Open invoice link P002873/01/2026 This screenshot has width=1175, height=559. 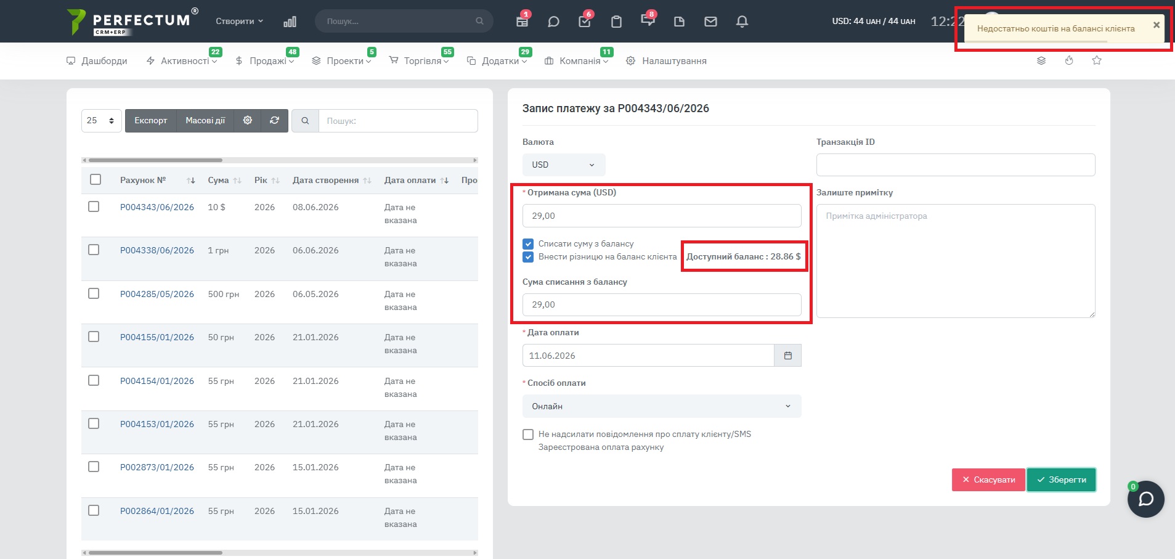pyautogui.click(x=157, y=467)
